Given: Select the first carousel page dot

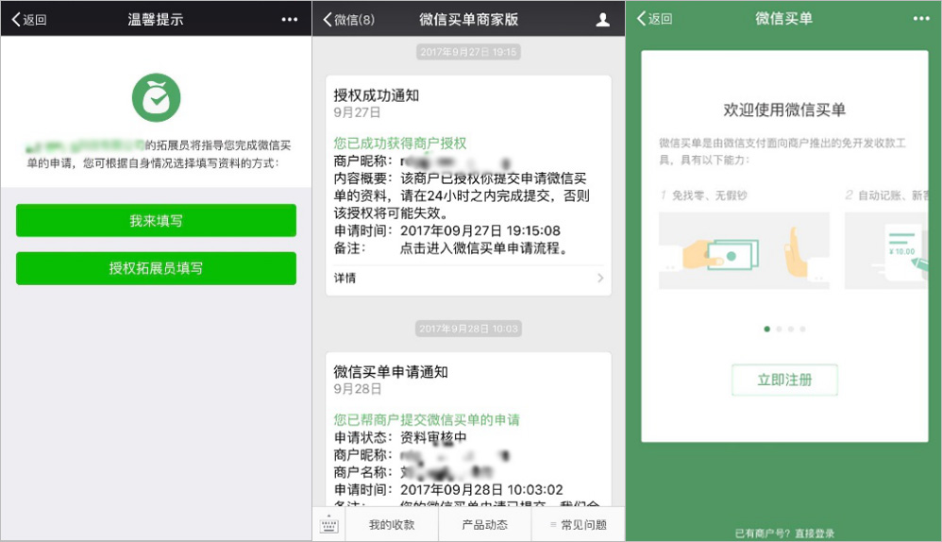Looking at the screenshot, I should coord(766,329).
